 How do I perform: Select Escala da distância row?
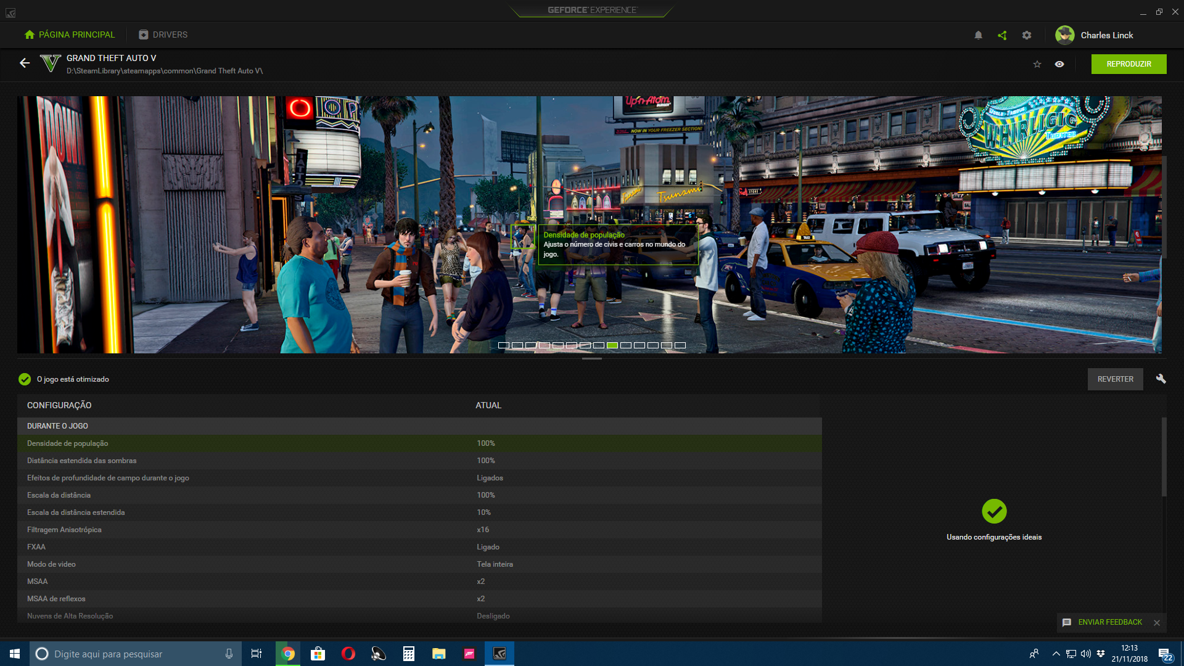pos(419,495)
